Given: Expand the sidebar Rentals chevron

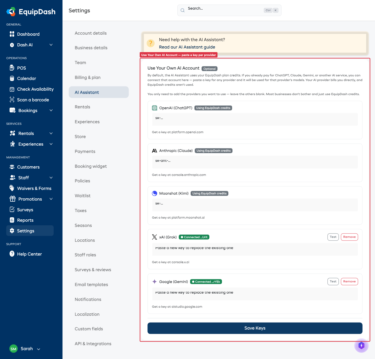Looking at the screenshot, I should [51, 133].
